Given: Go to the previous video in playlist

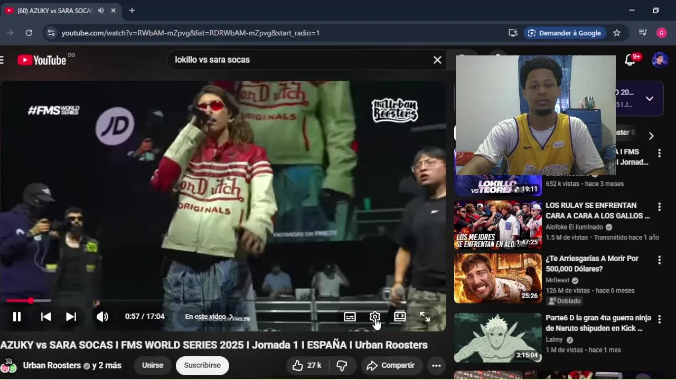Looking at the screenshot, I should click(x=46, y=317).
